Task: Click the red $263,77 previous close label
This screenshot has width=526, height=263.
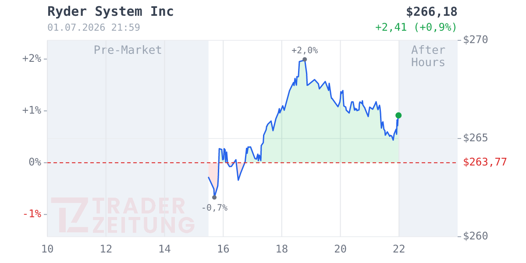Action: [485, 162]
